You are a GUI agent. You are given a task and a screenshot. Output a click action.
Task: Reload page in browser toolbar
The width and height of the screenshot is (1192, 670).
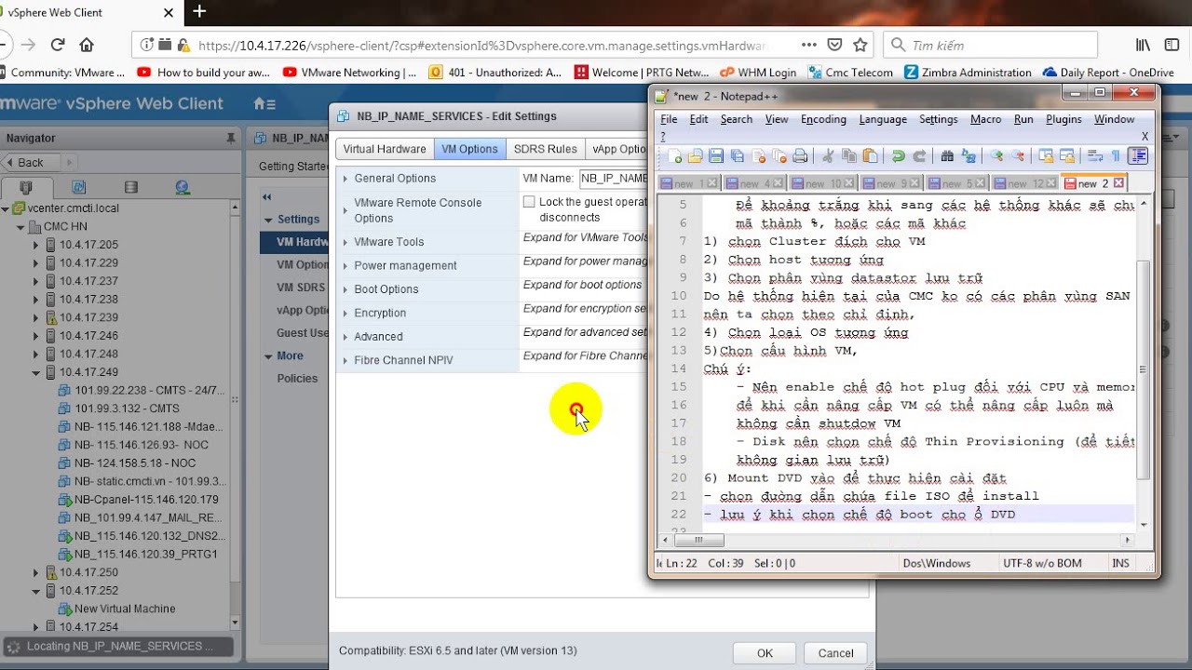[x=58, y=45]
